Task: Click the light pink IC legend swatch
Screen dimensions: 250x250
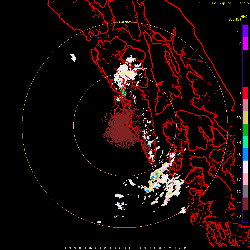Action: [x=245, y=179]
